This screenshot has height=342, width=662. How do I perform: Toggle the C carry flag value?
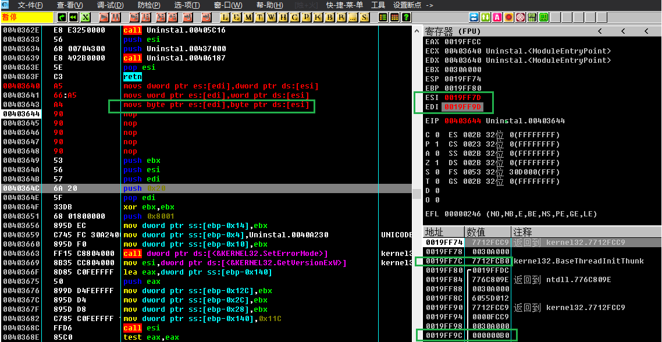(436, 135)
